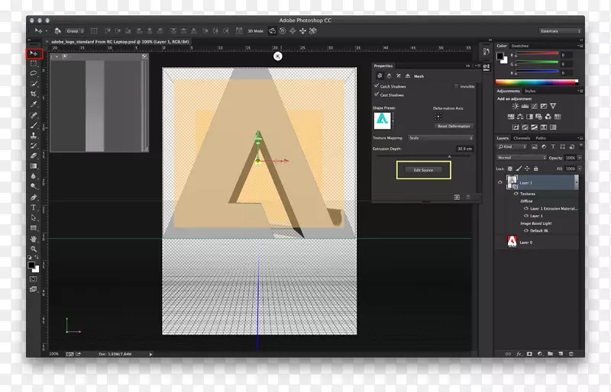The height and width of the screenshot is (392, 611).
Task: Select the History Brush tool
Action: click(34, 146)
